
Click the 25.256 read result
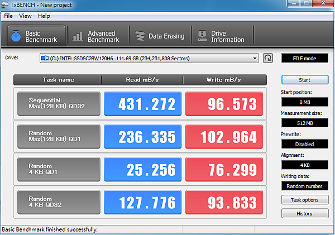(x=143, y=170)
